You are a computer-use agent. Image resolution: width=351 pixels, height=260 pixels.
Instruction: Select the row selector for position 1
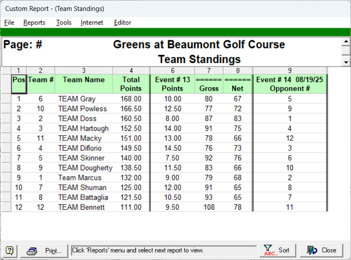[6, 99]
